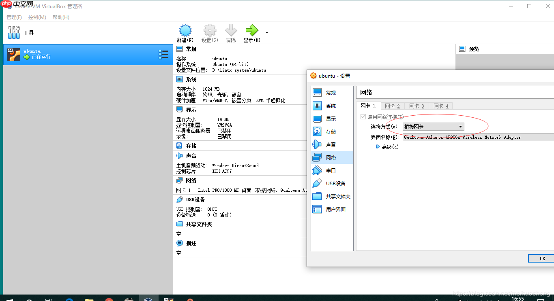Image resolution: width=554 pixels, height=301 pixels.
Task: Open the 管理(F) menu
Action: tap(14, 17)
